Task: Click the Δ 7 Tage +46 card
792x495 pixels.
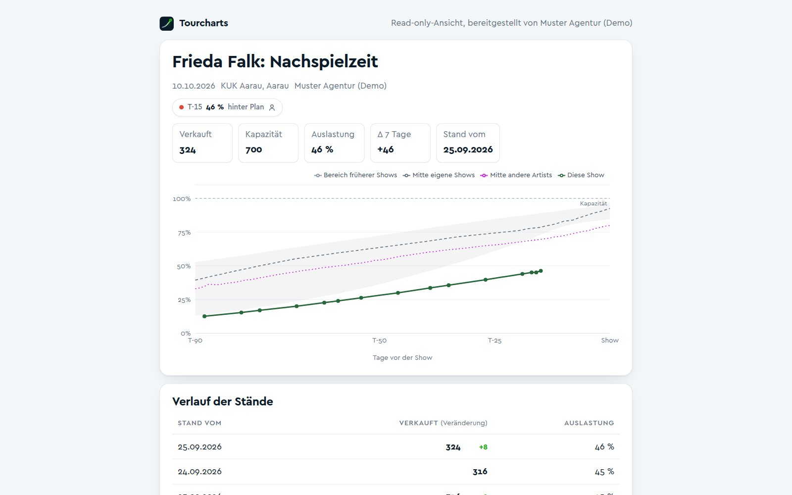Action: pyautogui.click(x=400, y=143)
